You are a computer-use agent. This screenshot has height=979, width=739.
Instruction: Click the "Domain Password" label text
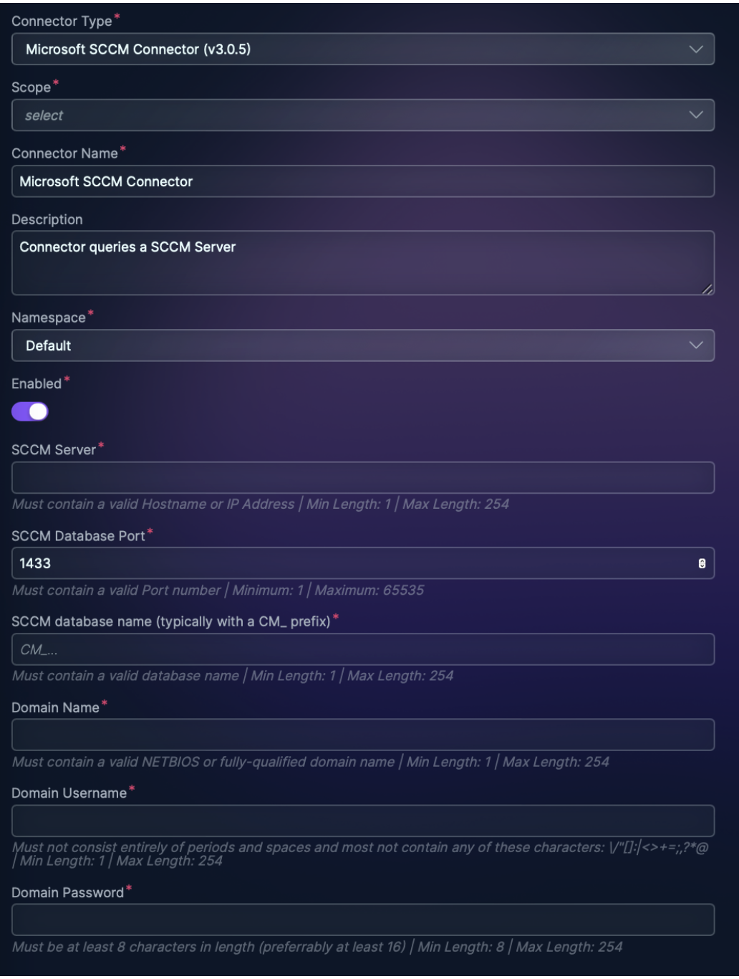pyautogui.click(x=67, y=892)
